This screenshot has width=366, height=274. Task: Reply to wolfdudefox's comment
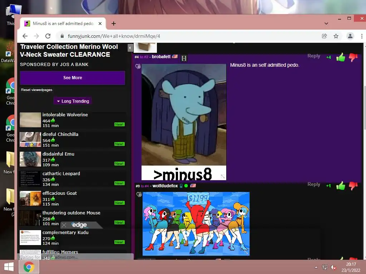[x=314, y=184]
